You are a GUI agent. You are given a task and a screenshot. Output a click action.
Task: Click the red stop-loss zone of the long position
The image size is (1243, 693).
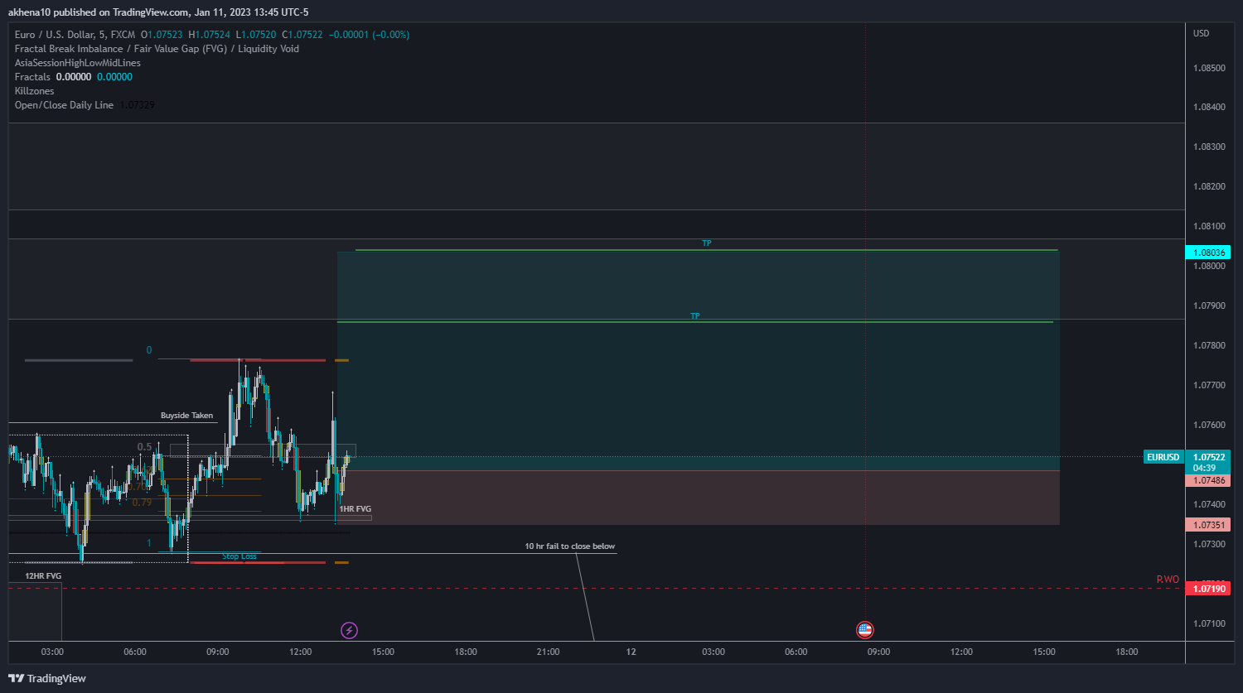pyautogui.click(x=698, y=498)
